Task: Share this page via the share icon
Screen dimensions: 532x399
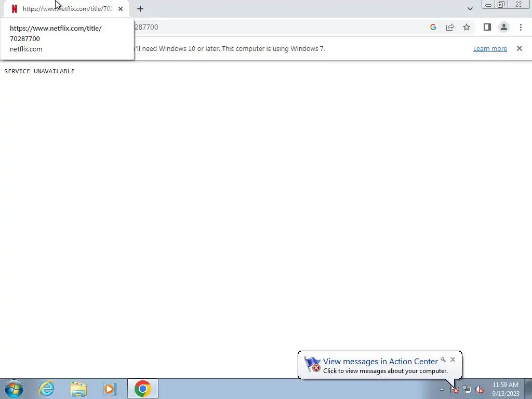Action: pos(450,27)
